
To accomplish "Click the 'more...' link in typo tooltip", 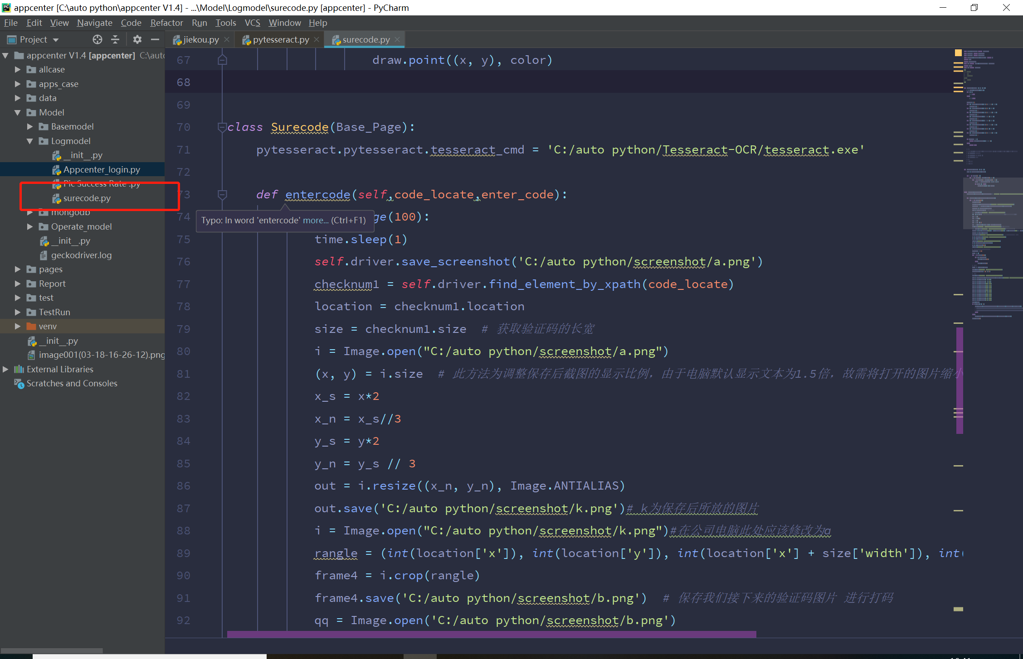I will [x=316, y=221].
